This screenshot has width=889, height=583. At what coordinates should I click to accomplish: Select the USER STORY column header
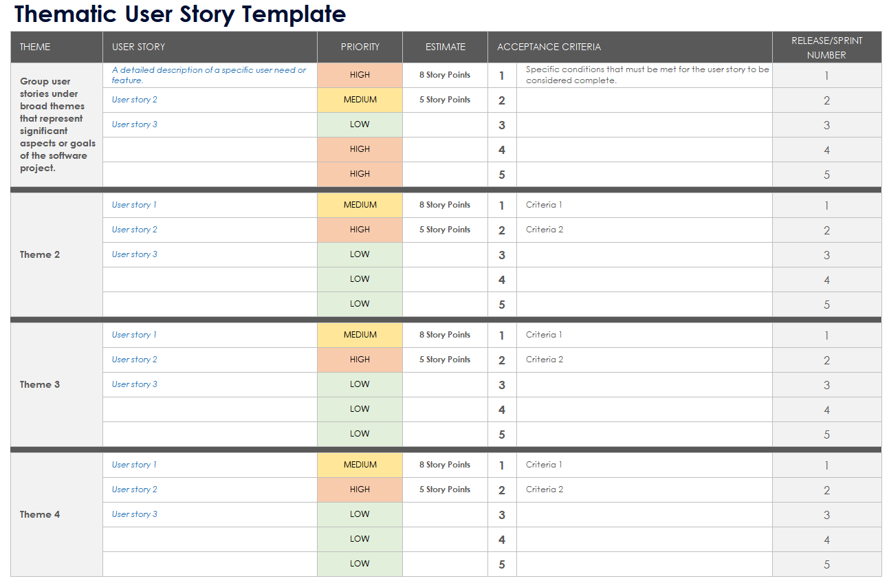click(138, 47)
